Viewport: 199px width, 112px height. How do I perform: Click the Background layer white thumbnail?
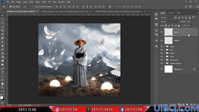tap(169, 69)
